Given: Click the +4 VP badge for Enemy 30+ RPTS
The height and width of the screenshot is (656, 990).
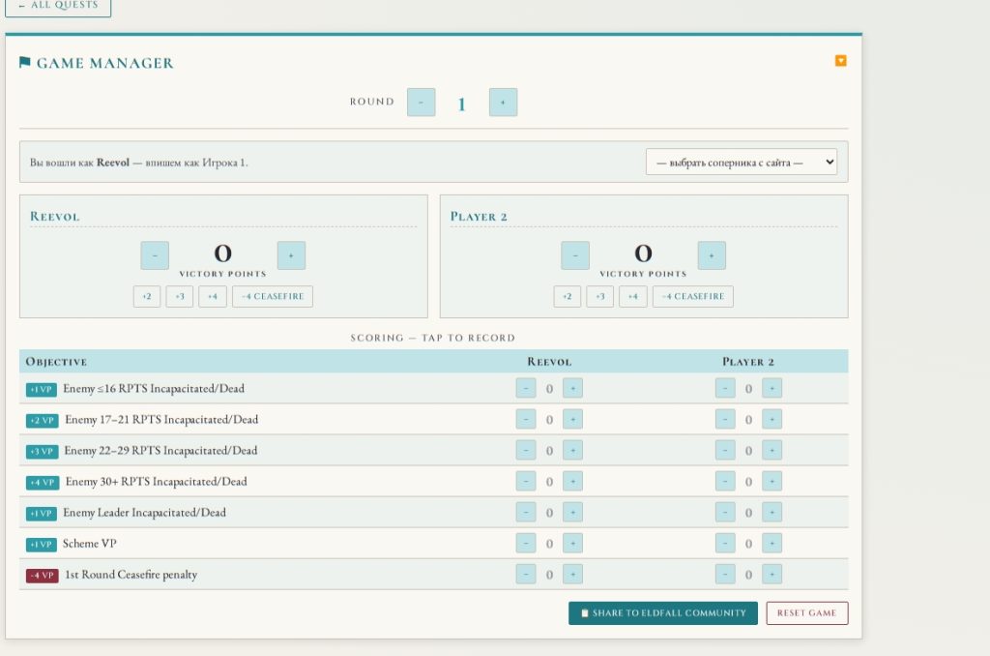Looking at the screenshot, I should click(43, 482).
